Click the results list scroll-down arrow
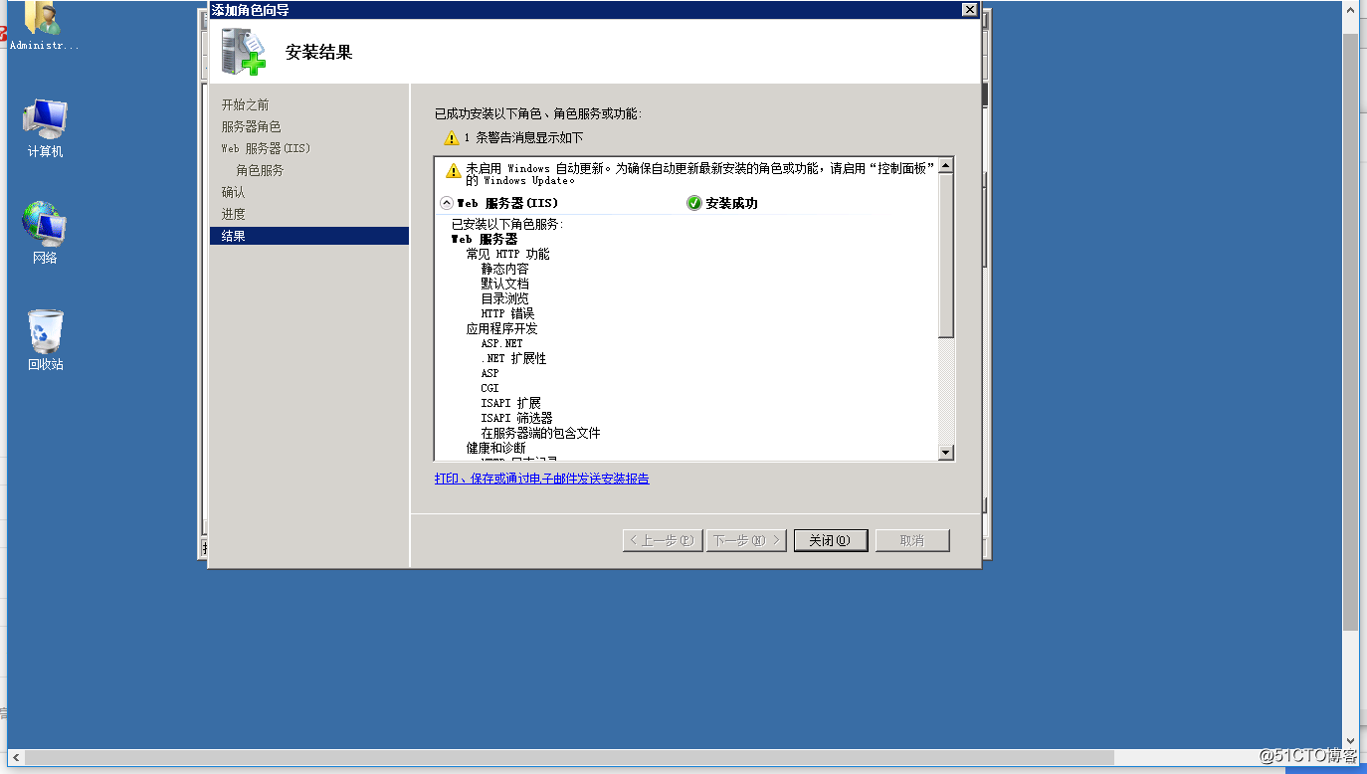The height and width of the screenshot is (774, 1367). pos(946,453)
